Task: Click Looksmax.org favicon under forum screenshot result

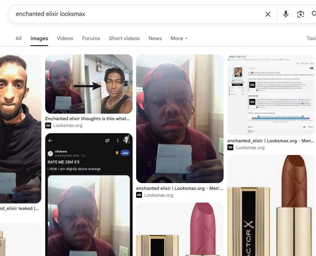Action: [230, 147]
